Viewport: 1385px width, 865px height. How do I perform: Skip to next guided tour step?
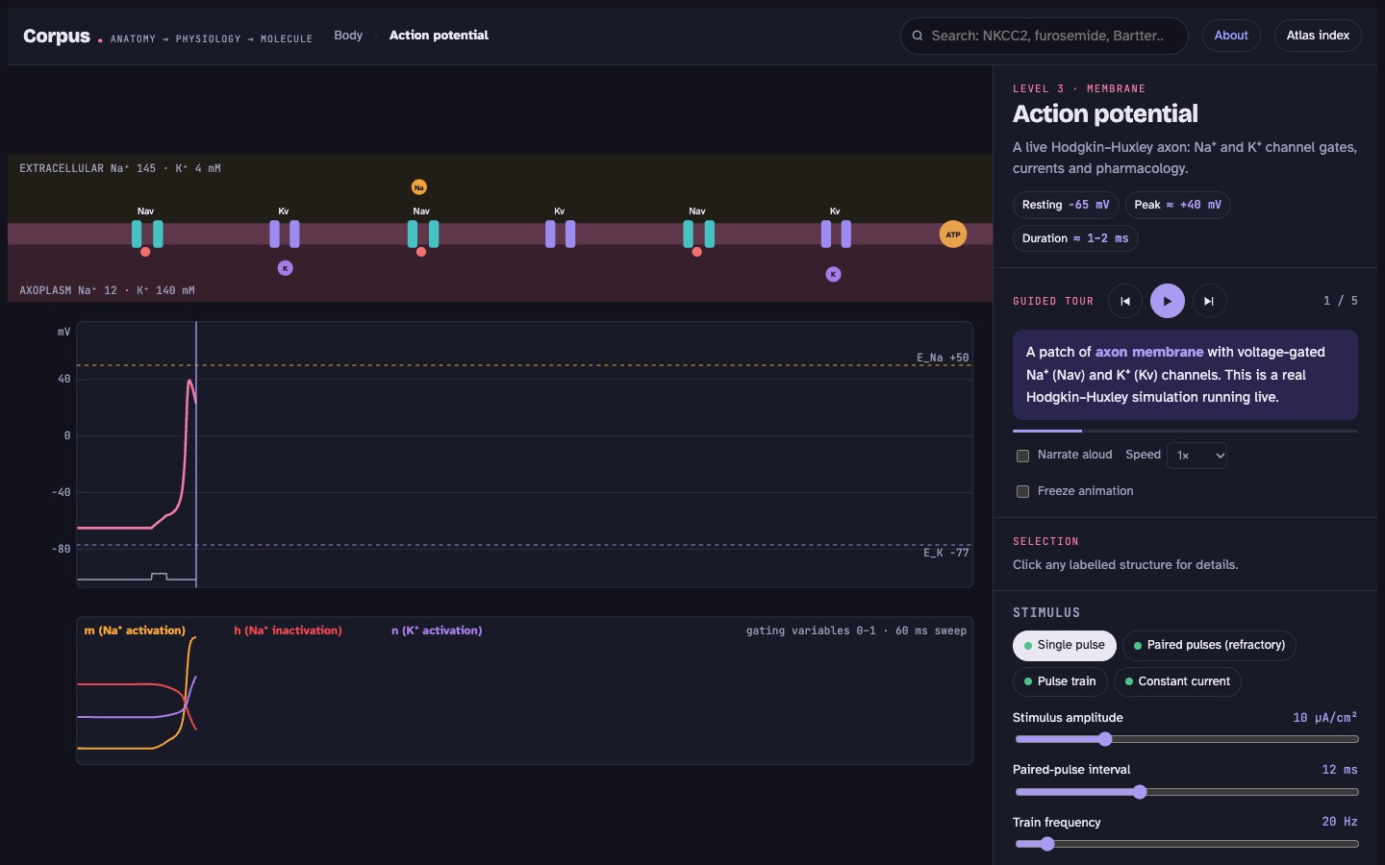coord(1209,301)
